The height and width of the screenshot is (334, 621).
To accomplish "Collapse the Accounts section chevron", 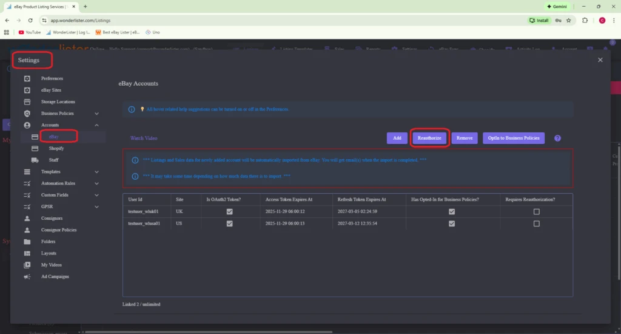I will pyautogui.click(x=96, y=125).
